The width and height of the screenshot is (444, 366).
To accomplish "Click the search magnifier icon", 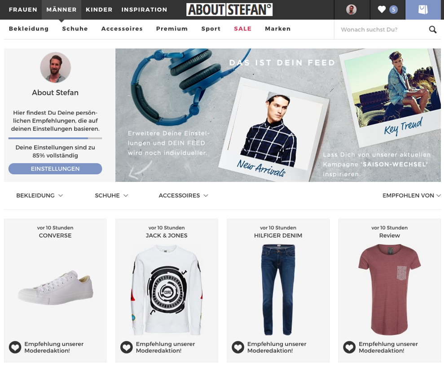I will pyautogui.click(x=432, y=30).
